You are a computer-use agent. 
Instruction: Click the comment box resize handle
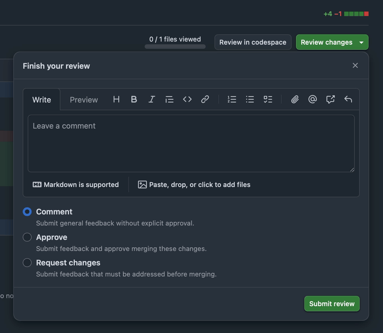coord(352,169)
